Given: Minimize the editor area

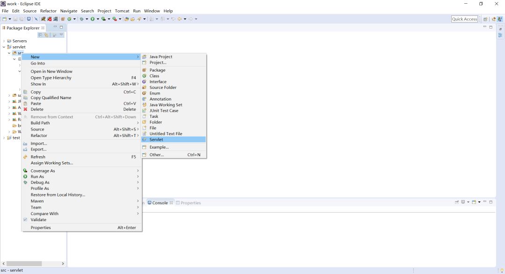Looking at the screenshot, I should pyautogui.click(x=485, y=27).
